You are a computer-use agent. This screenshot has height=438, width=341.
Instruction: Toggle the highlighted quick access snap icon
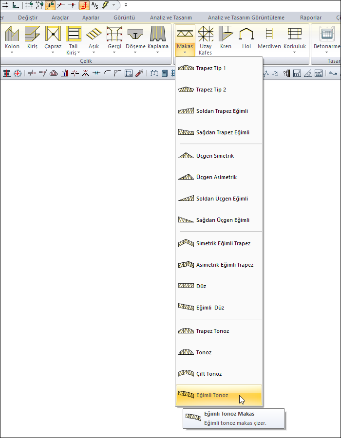[50, 5]
